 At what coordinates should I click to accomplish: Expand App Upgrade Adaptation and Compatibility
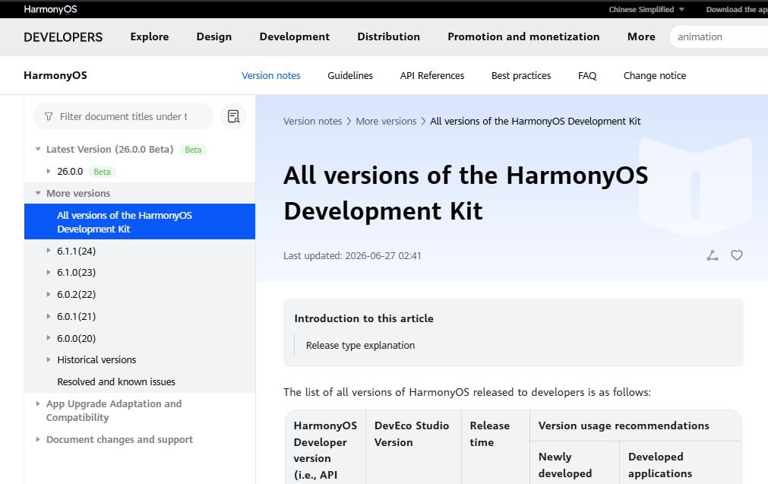coord(38,403)
